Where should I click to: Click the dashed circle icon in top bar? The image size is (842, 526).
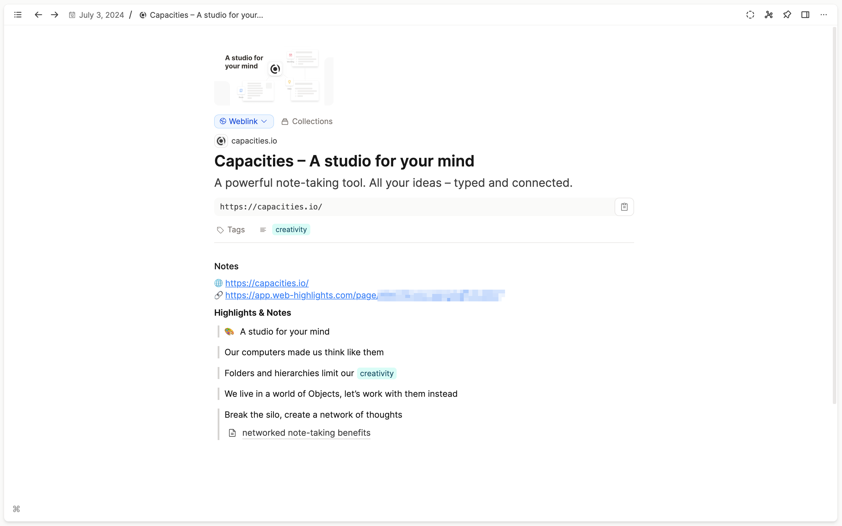click(750, 15)
